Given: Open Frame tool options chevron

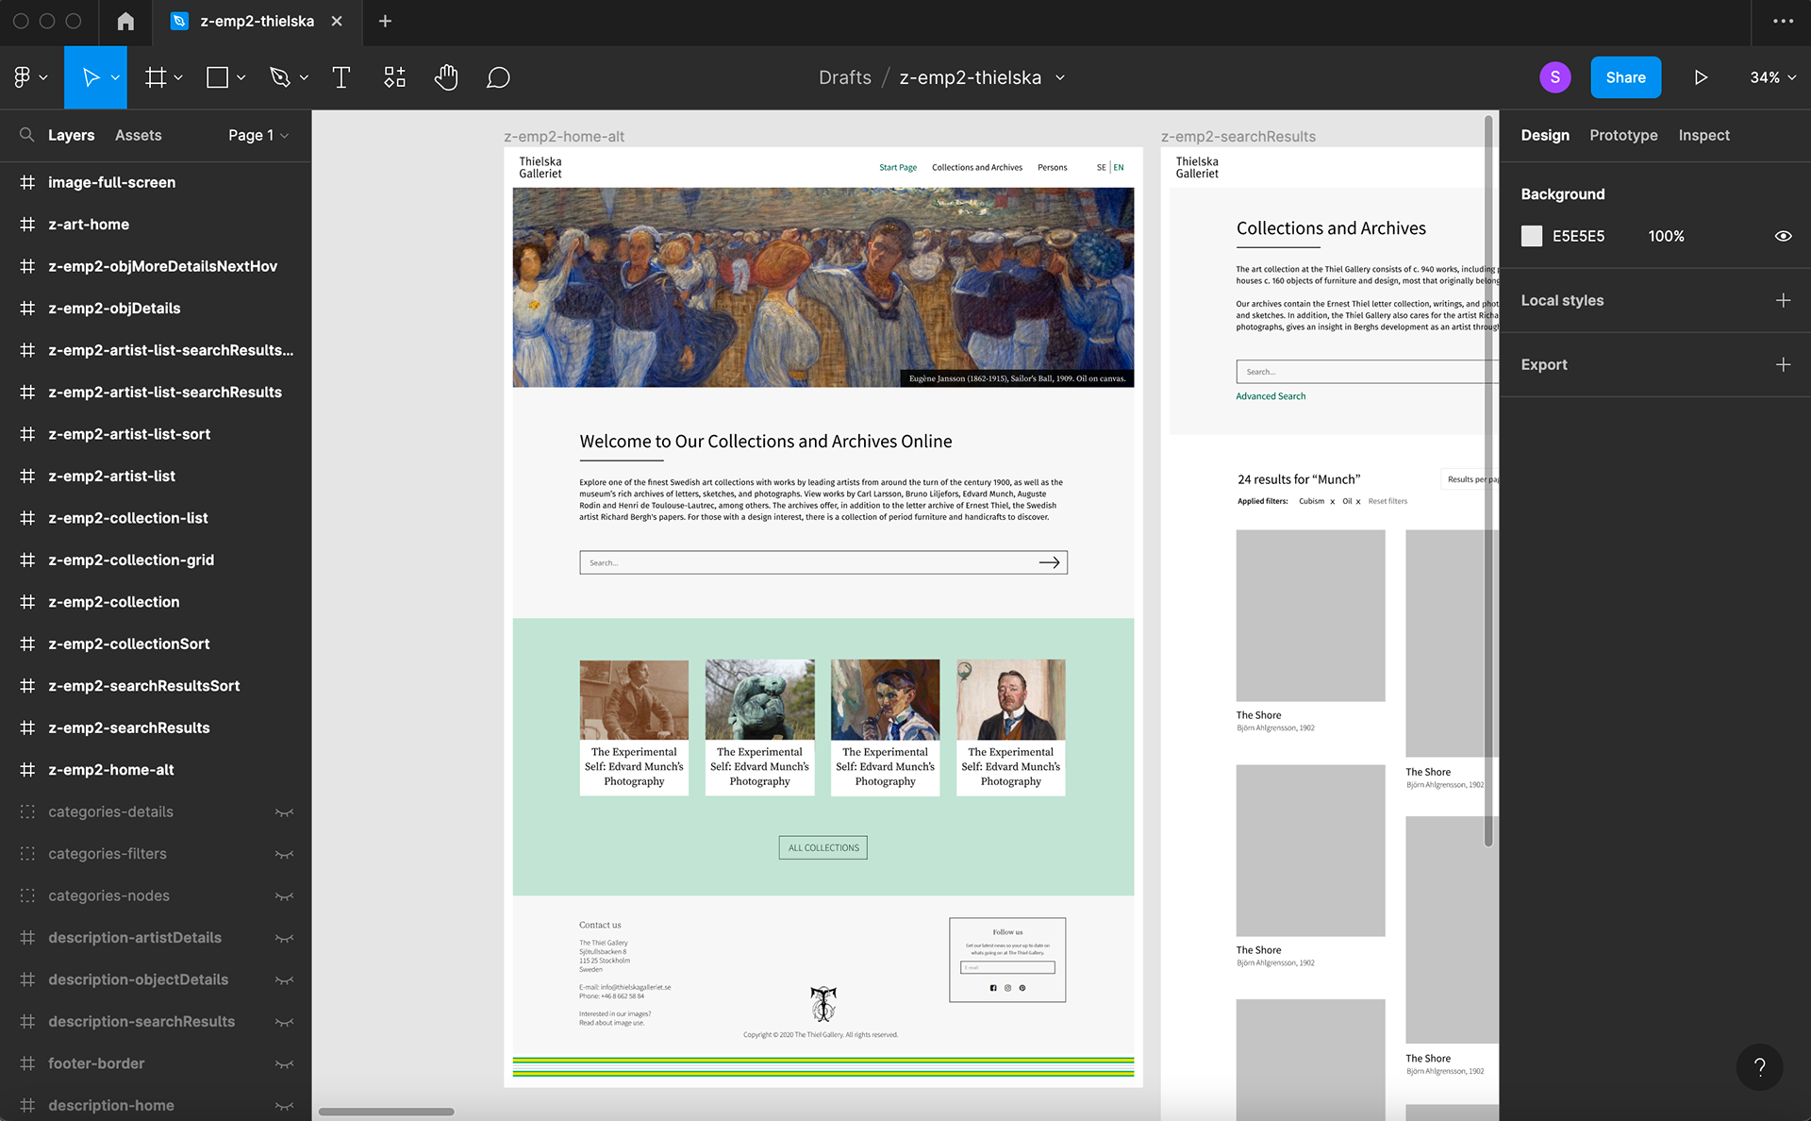Looking at the screenshot, I should click(178, 77).
